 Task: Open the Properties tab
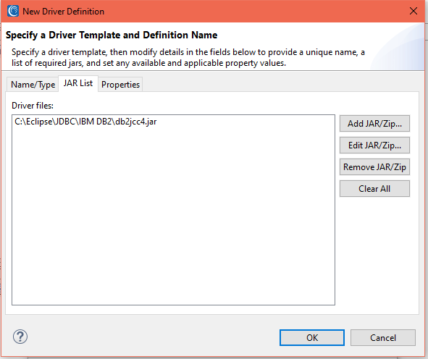click(x=120, y=85)
